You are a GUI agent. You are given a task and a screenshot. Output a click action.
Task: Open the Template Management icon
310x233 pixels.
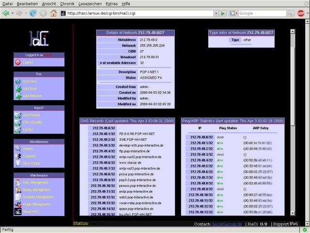click(18, 197)
